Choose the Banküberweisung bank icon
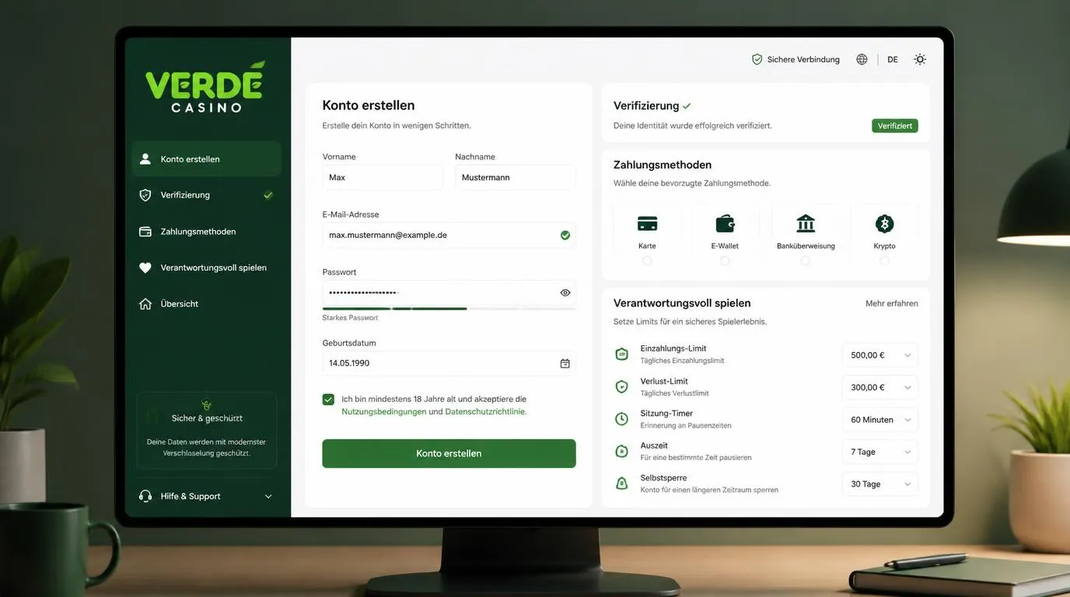This screenshot has width=1070, height=597. coord(806,224)
